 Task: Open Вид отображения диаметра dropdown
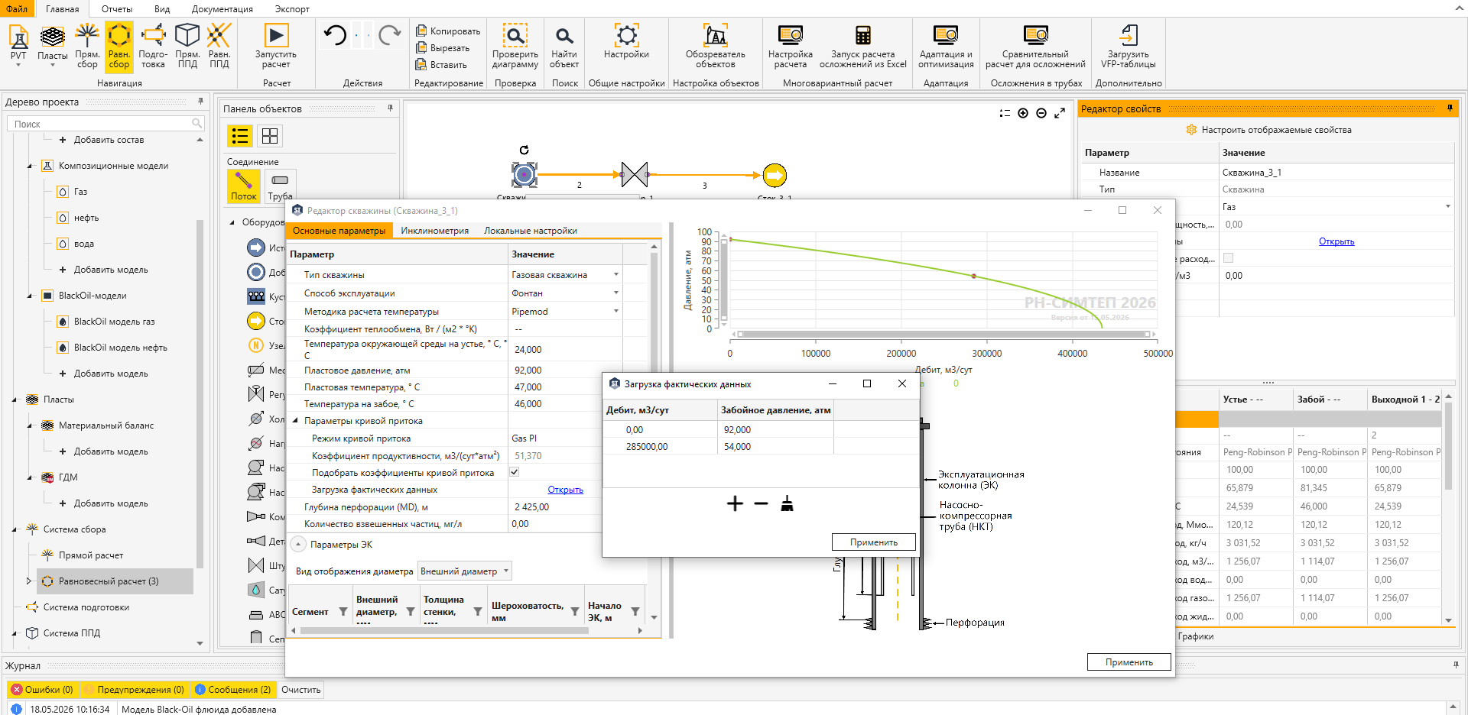pyautogui.click(x=465, y=571)
